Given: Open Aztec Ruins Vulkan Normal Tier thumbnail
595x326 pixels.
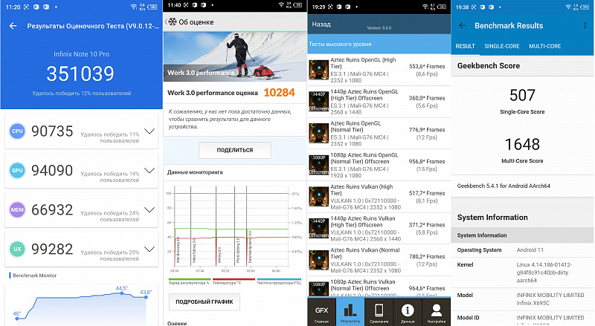Looking at the screenshot, I should click(319, 260).
